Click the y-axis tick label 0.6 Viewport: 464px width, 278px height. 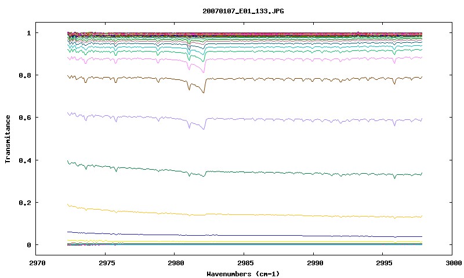point(25,118)
